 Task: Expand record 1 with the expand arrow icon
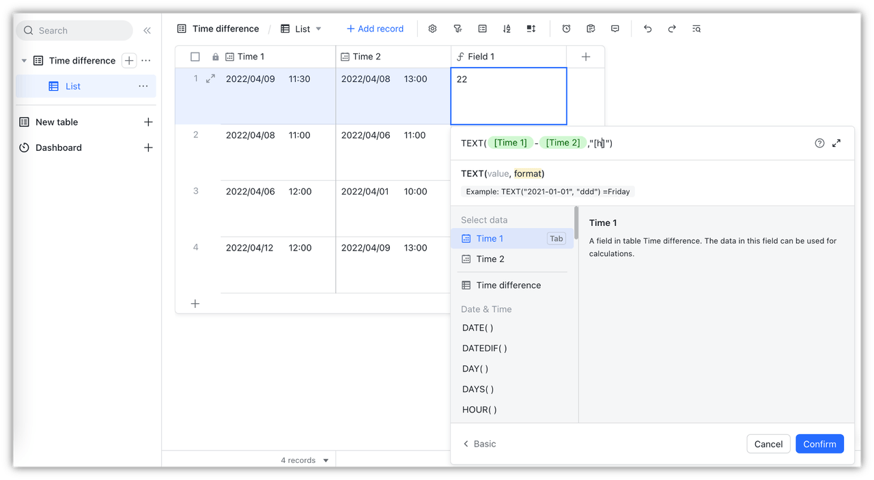point(210,79)
